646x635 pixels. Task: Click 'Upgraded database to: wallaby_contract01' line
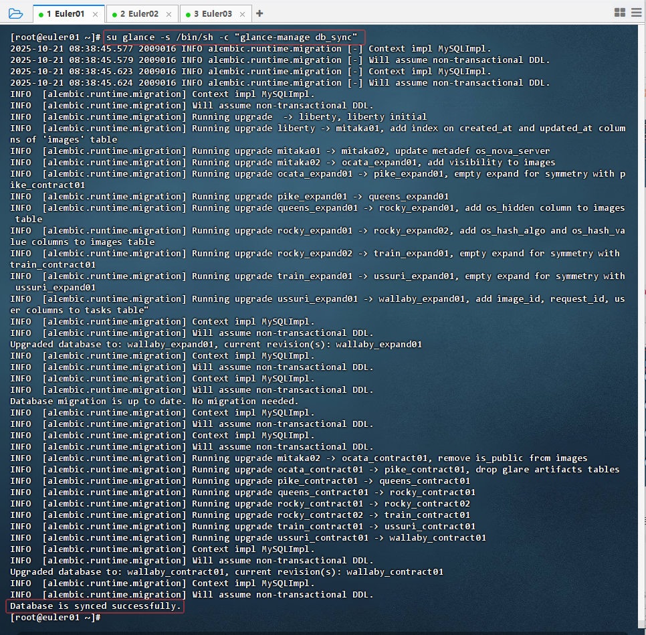pos(227,572)
